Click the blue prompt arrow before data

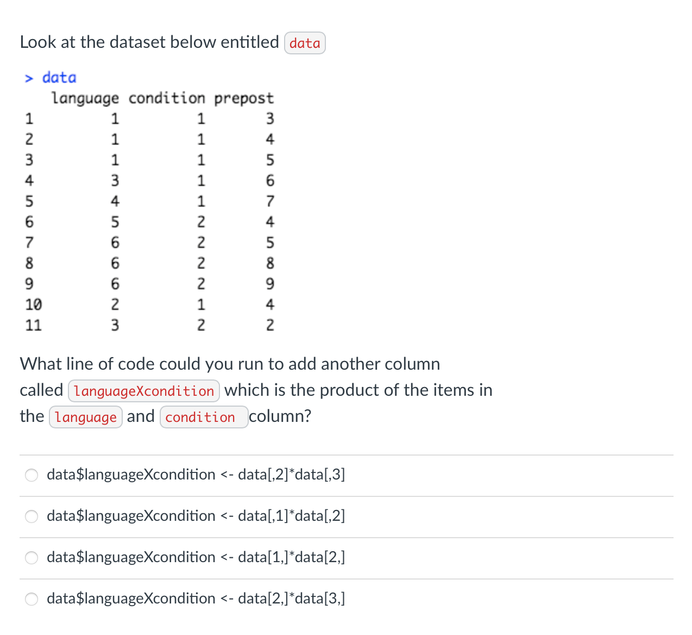29,77
